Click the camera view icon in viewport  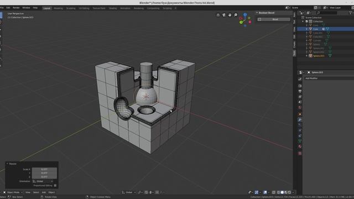(224, 15)
